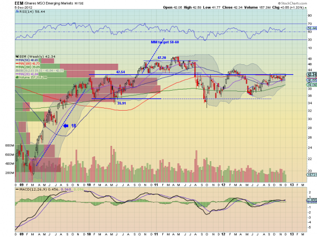The height and width of the screenshot is (237, 317).
Task: Click the 0.360 MACD signal value
Action: pyautogui.click(x=66, y=190)
